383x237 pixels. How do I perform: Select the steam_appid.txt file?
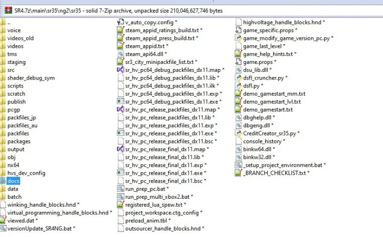145,46
